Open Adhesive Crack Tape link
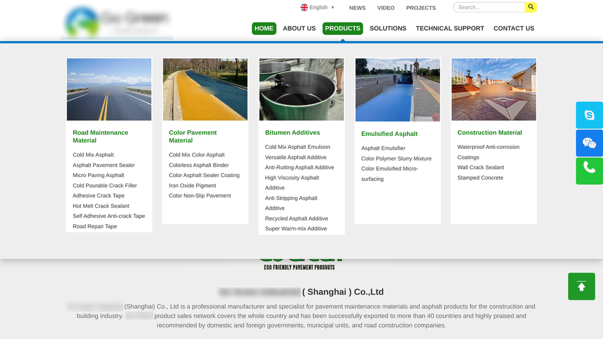Image resolution: width=603 pixels, height=339 pixels. pos(98,195)
